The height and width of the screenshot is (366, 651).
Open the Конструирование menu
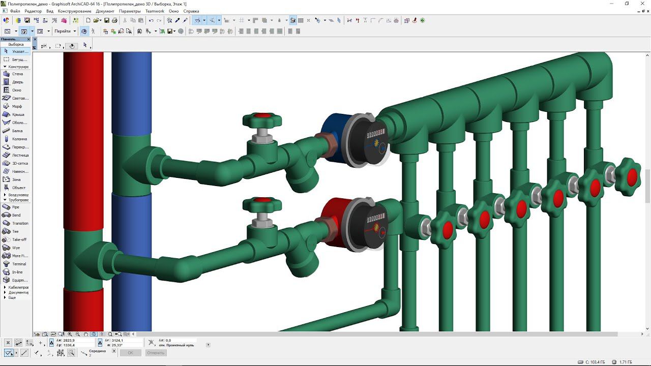tap(75, 11)
